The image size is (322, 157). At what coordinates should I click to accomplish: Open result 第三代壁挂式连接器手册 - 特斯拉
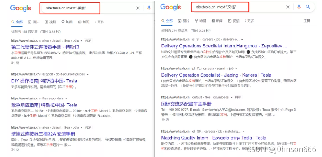(x=45, y=47)
